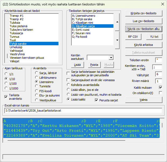Viewport: 167px width, 162px height.
Task: Click the move-up arrow button beside field order list
Action: pos(117,22)
